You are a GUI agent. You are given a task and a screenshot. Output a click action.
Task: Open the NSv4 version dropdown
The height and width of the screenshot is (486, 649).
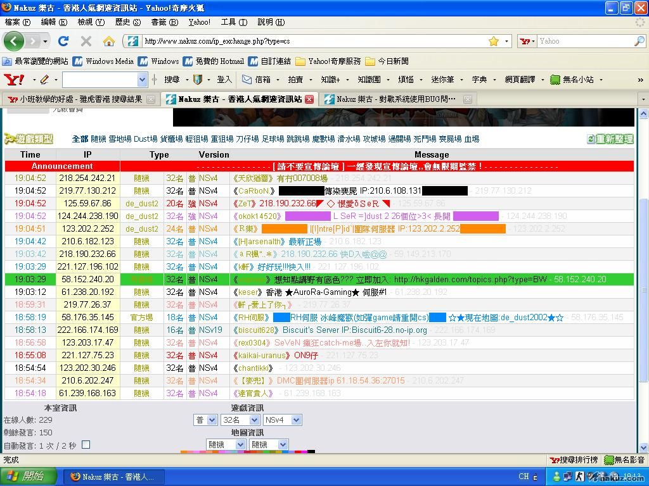tap(282, 420)
